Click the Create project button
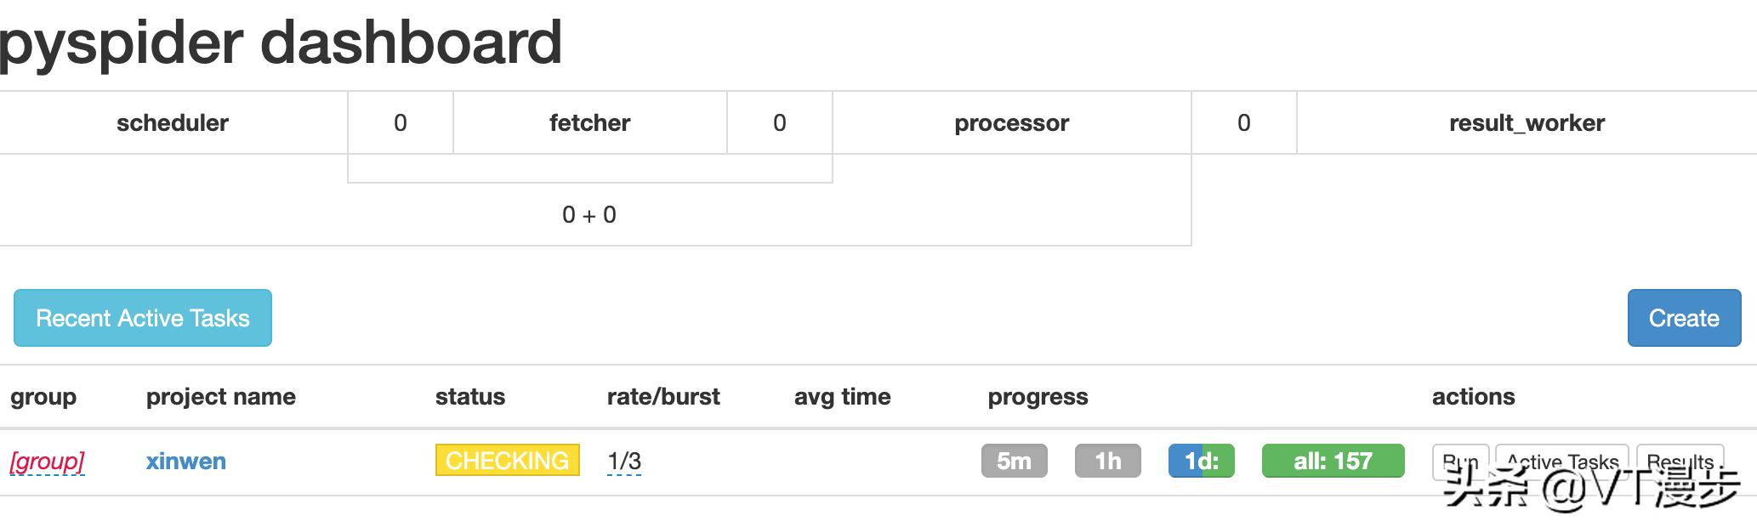The image size is (1757, 527). point(1683,318)
